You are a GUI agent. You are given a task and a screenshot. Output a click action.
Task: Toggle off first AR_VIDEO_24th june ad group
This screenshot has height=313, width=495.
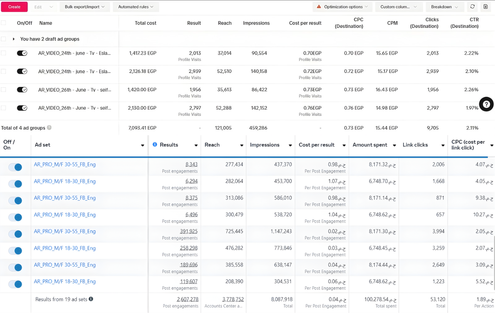pos(22,53)
